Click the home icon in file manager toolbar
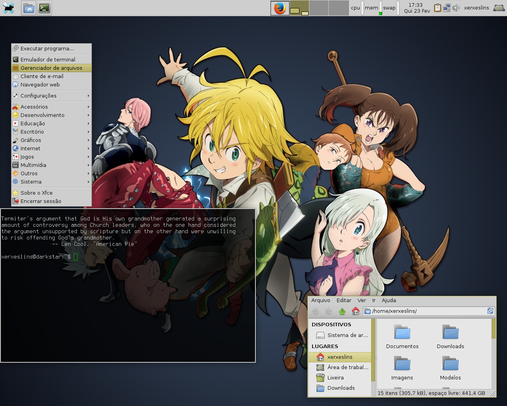The image size is (507, 406). coord(356,311)
